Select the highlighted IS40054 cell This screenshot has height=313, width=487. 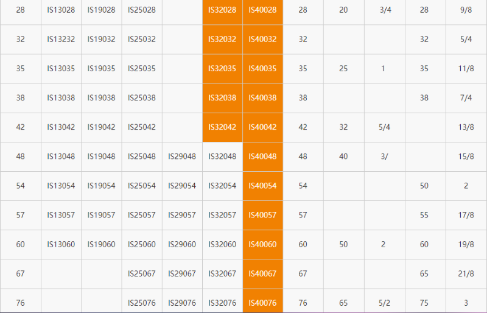(x=262, y=186)
